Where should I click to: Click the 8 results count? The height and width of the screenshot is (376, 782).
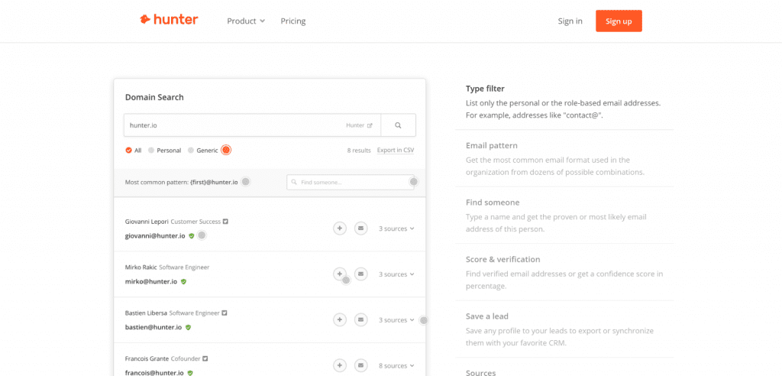pyautogui.click(x=359, y=151)
